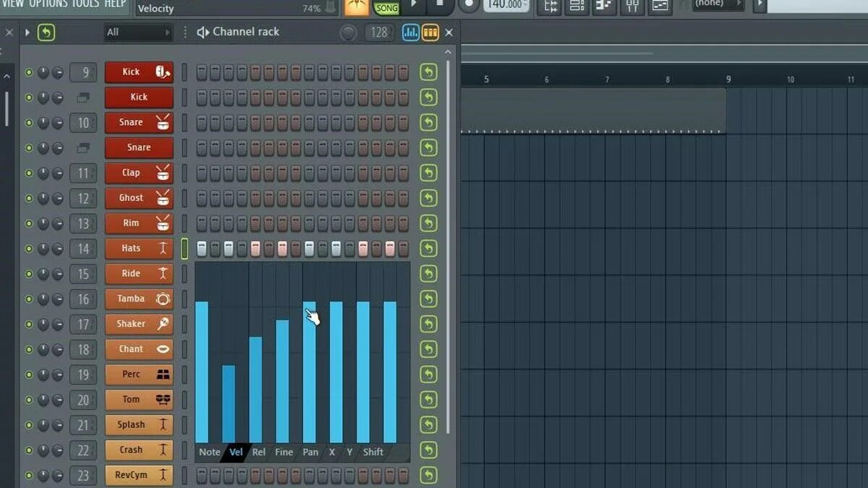Image resolution: width=868 pixels, height=488 pixels.
Task: Click the arrow button right of the pattern selector
Action: click(x=759, y=5)
